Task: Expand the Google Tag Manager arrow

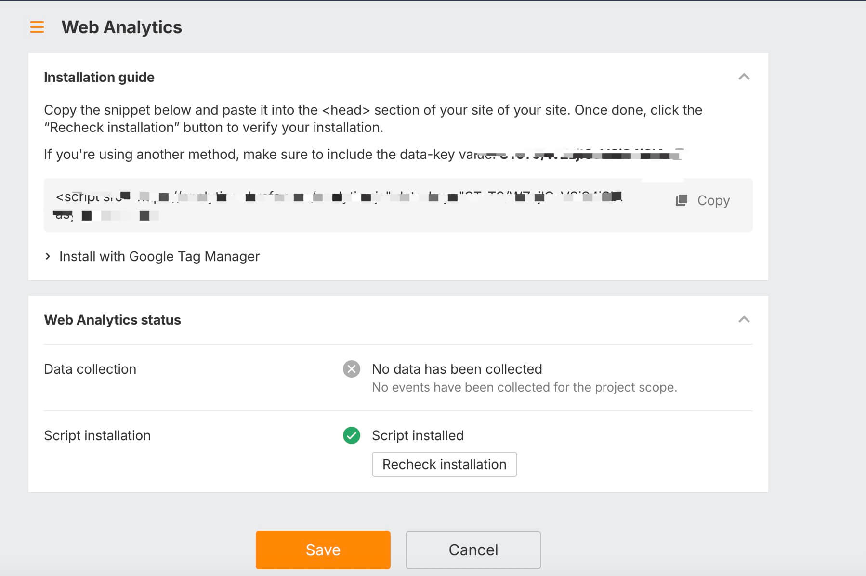Action: (48, 256)
